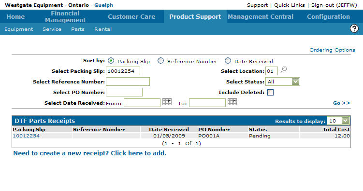This screenshot has height=191, width=363.
Task: Focus the Select Reference Number field
Action: [x=128, y=82]
